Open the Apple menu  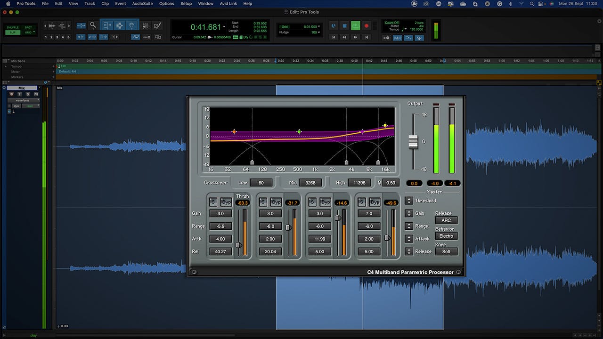point(8,3)
